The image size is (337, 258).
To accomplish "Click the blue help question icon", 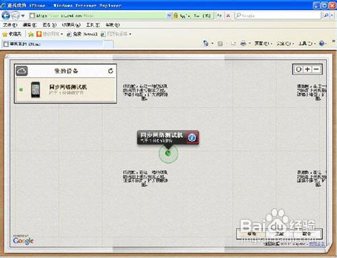I will [321, 44].
